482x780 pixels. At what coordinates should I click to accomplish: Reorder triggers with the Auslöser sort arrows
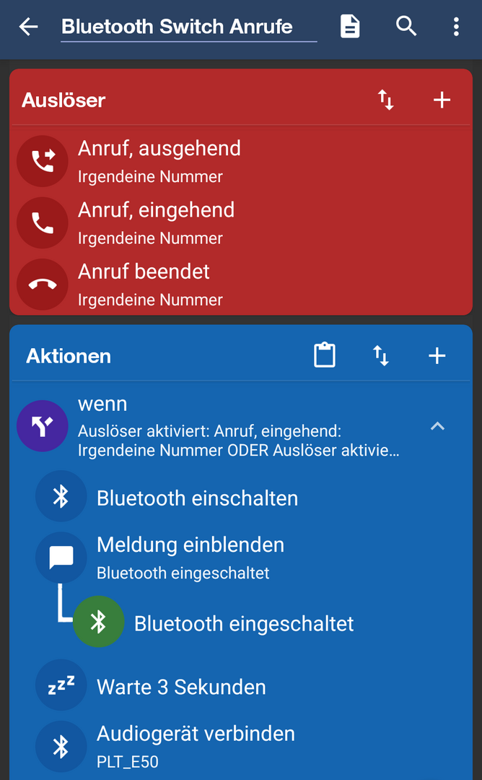[386, 100]
